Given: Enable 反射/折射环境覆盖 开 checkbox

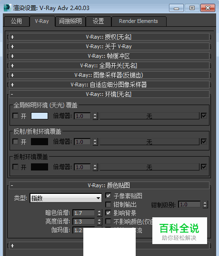Looking at the screenshot, I should (15, 141).
